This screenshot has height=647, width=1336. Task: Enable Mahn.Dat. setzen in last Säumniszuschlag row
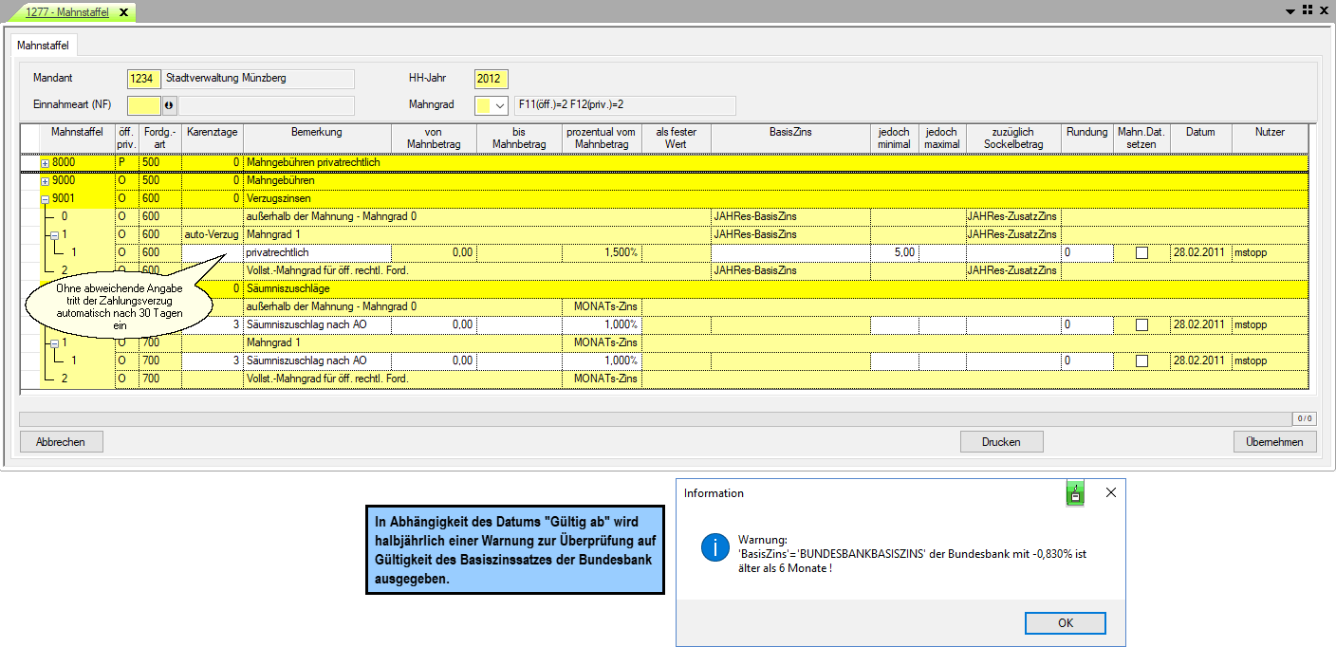[1141, 360]
